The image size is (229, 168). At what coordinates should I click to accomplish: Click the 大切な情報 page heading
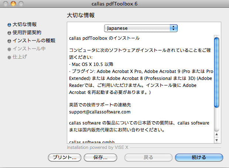pyautogui.click(x=81, y=15)
